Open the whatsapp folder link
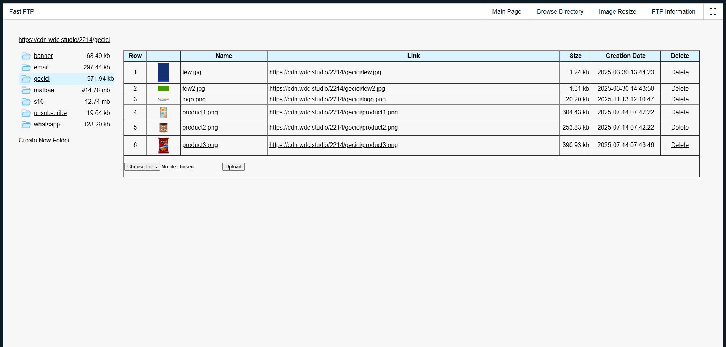Image resolution: width=726 pixels, height=347 pixels. coord(47,124)
